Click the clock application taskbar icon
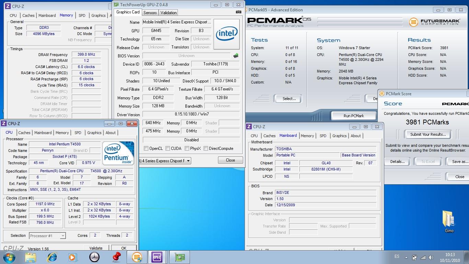Image resolution: width=469 pixels, height=264 pixels. pos(94,257)
